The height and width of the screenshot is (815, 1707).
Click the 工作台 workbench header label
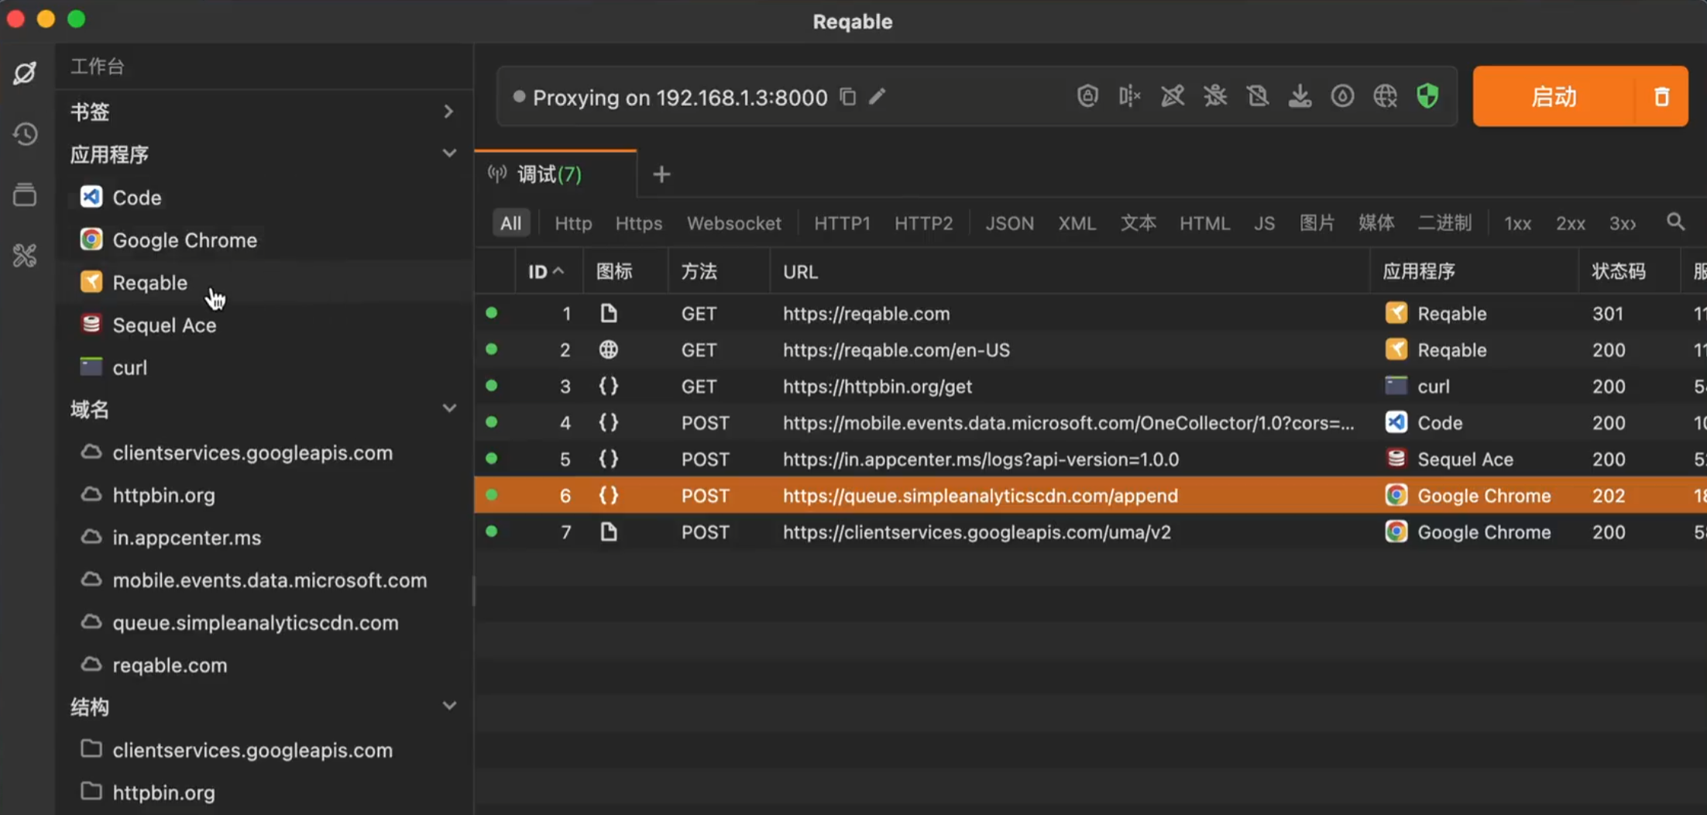pos(98,67)
